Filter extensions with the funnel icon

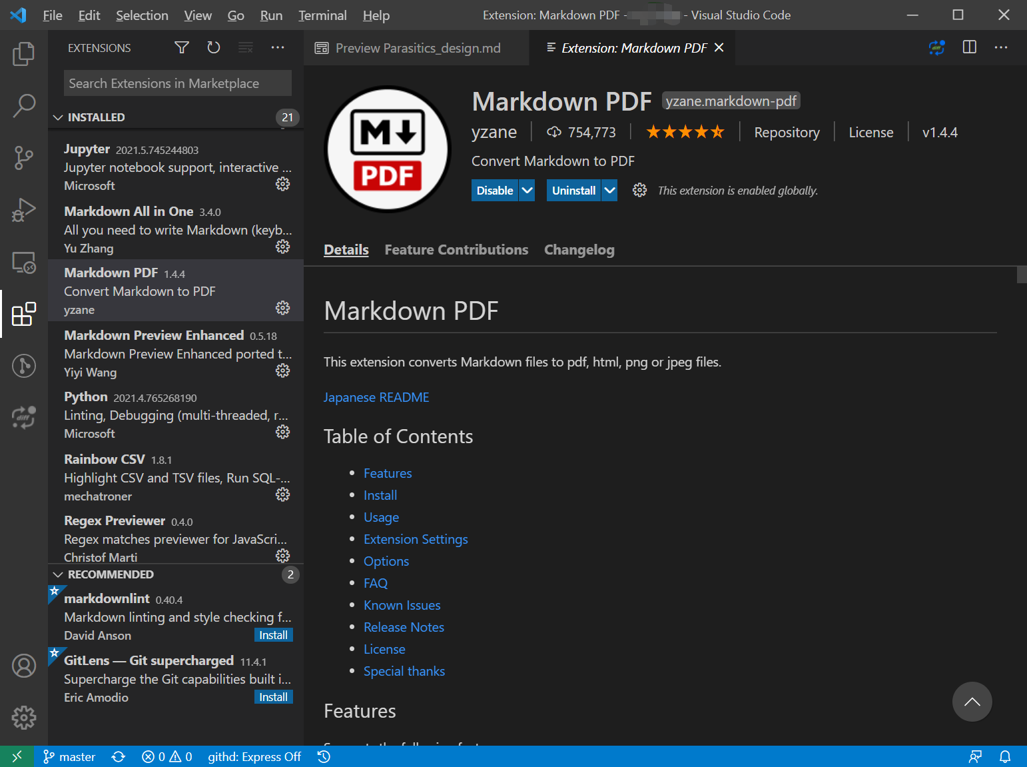click(182, 47)
